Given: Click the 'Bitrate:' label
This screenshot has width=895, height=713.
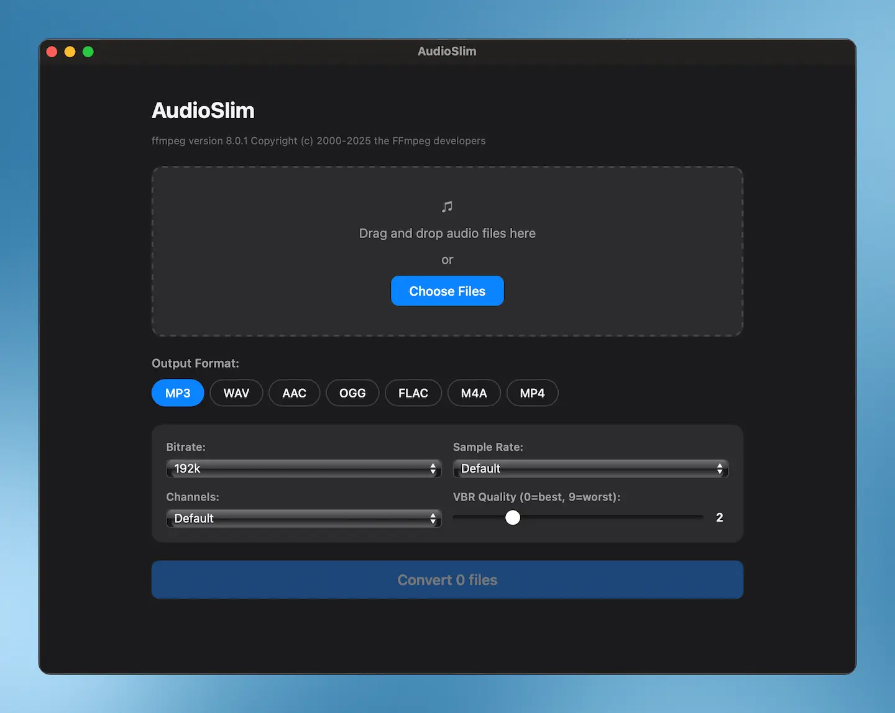Looking at the screenshot, I should click(x=186, y=447).
